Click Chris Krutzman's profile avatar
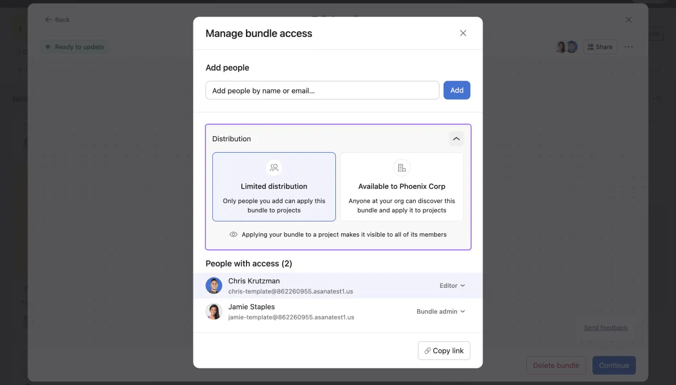 (x=214, y=285)
